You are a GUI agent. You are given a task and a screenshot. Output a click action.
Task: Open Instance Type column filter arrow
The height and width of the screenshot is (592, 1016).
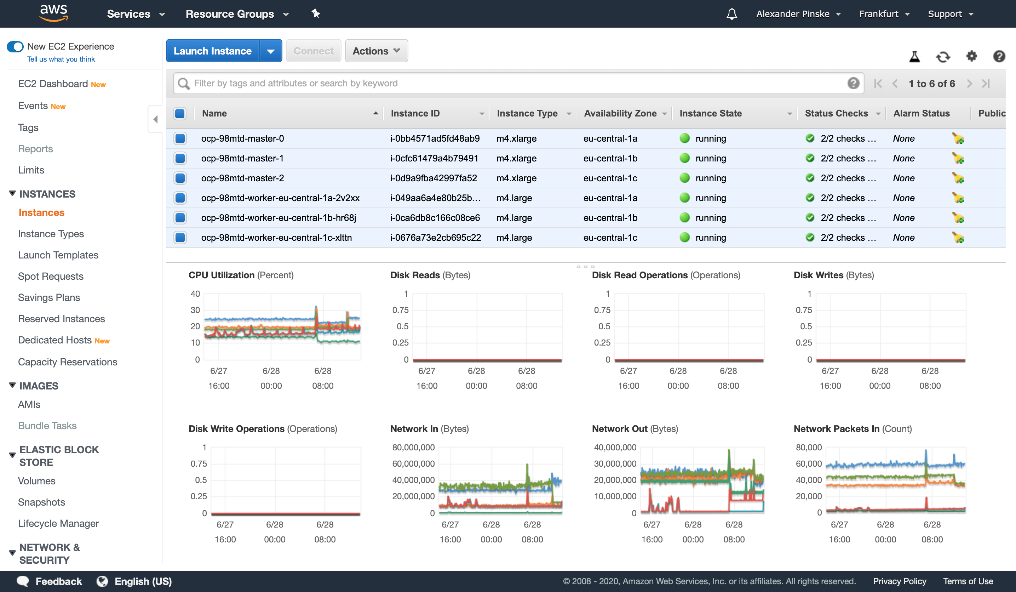(569, 114)
